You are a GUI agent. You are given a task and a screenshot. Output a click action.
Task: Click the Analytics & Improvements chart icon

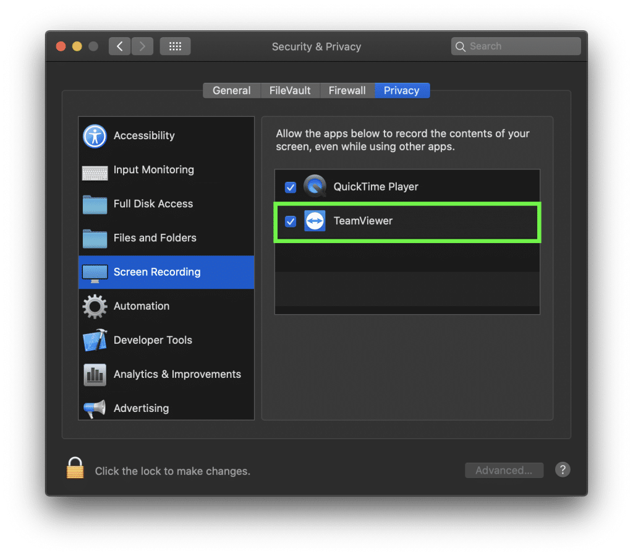pyautogui.click(x=95, y=375)
